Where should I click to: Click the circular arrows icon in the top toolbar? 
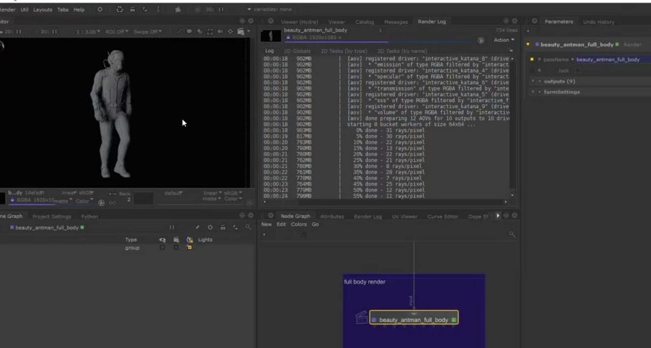[120, 10]
